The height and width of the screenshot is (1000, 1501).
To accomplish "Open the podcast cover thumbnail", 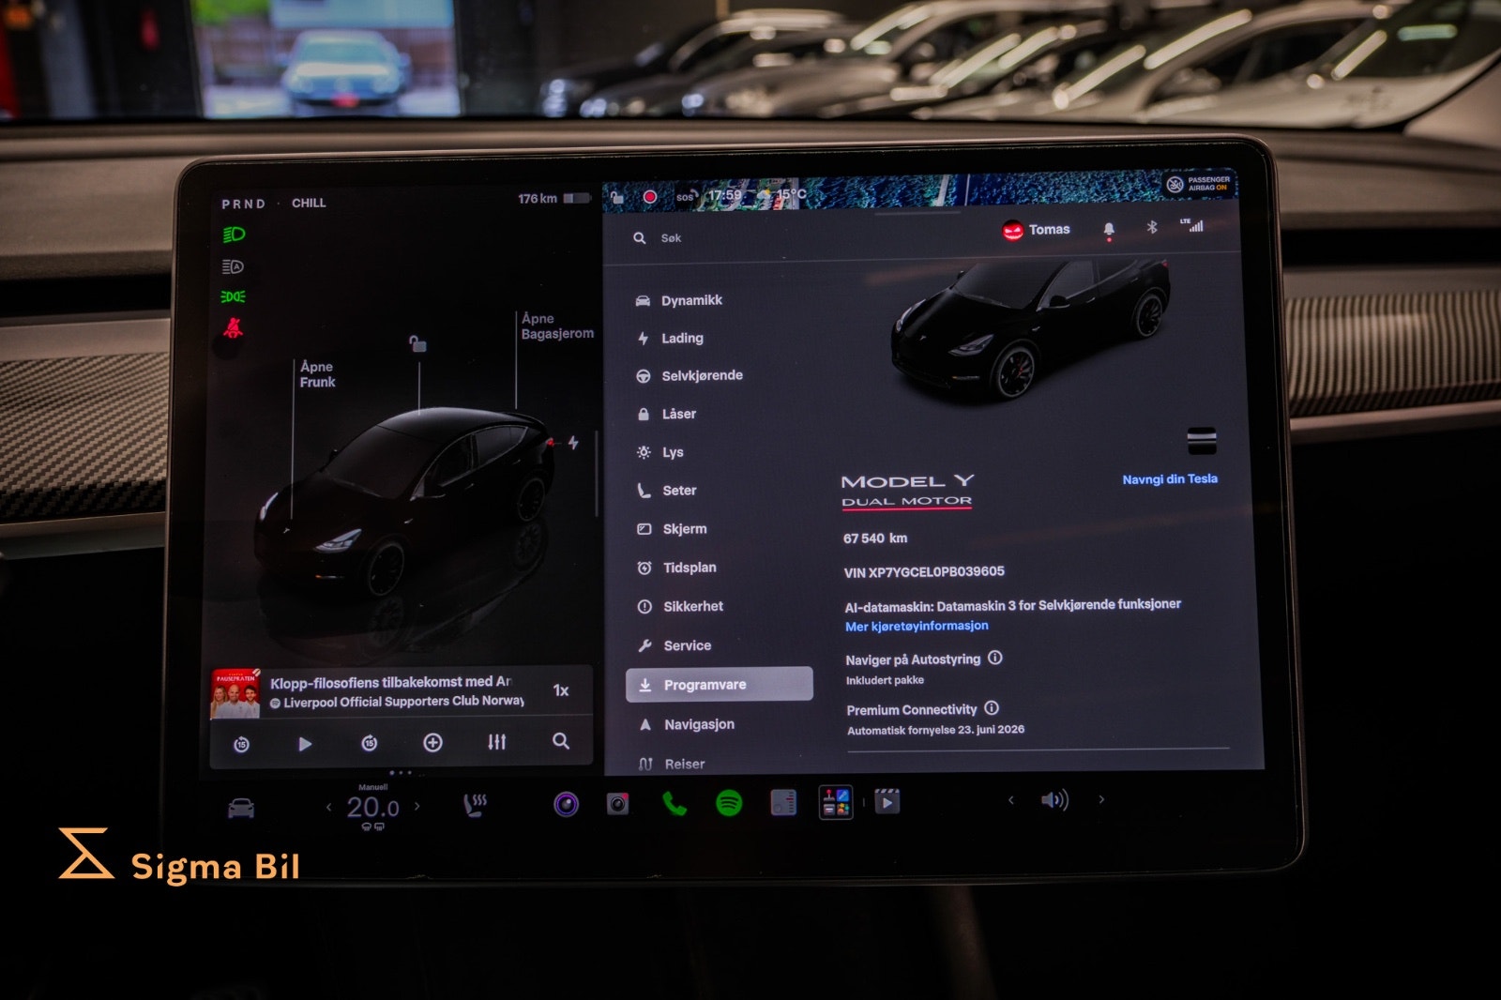I will coord(235,694).
